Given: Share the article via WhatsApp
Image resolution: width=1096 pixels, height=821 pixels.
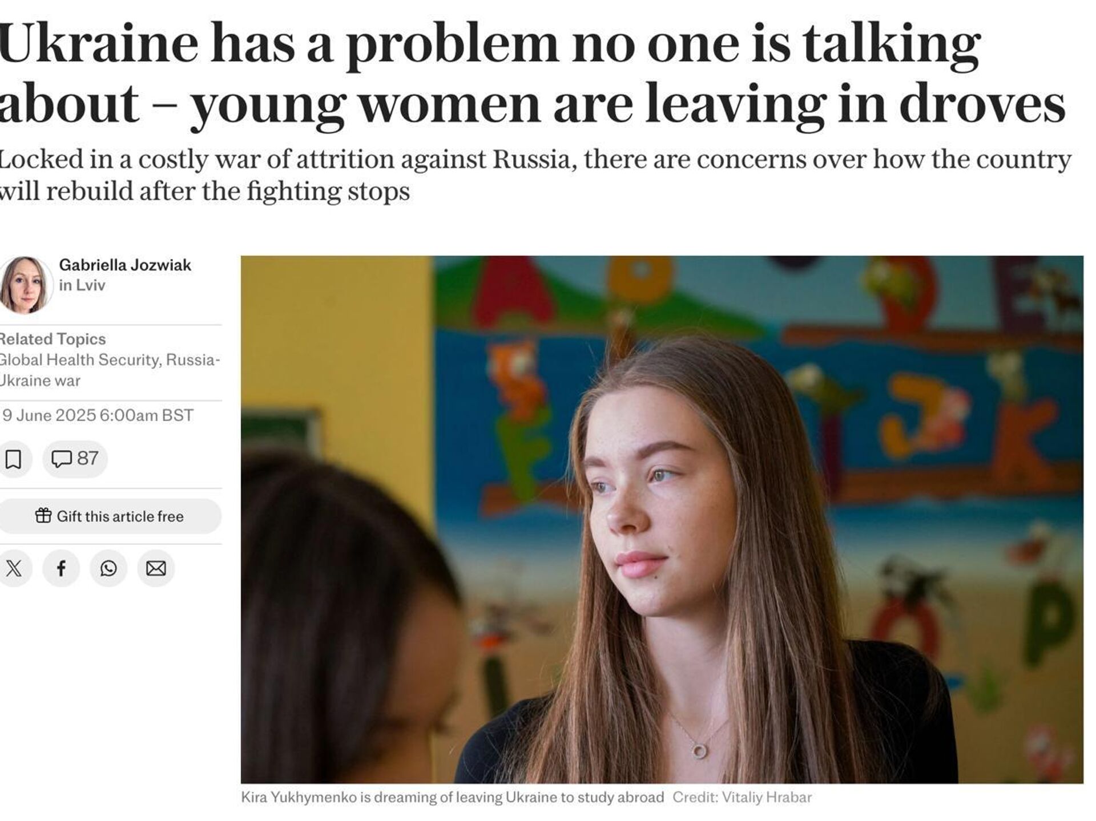Looking at the screenshot, I should point(108,568).
